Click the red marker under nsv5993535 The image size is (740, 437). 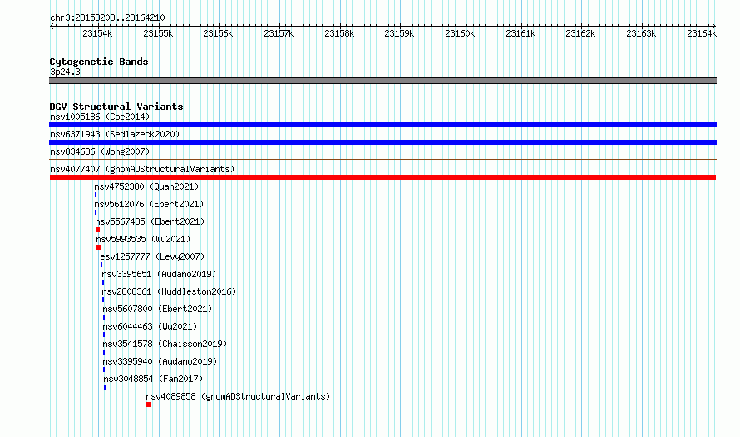99,247
